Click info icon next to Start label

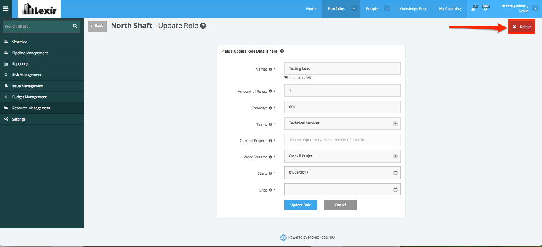(x=270, y=173)
